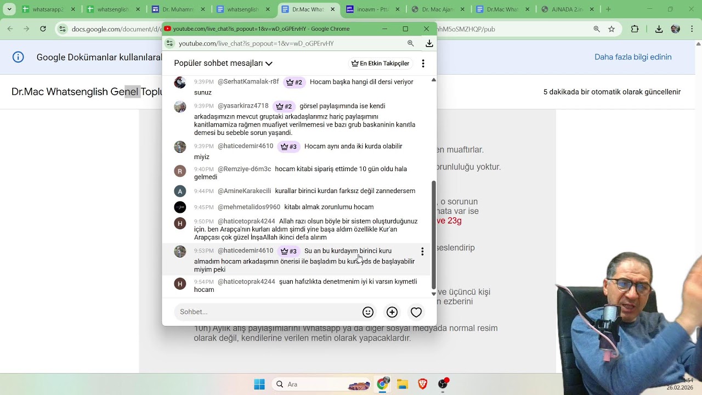Open OBS Studio from taskbar
Viewport: 702px width, 395px height.
pyautogui.click(x=443, y=384)
